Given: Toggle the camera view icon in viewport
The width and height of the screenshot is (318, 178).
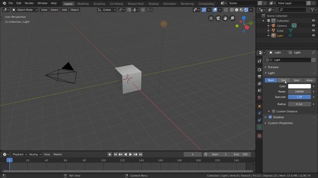Looking at the screenshot, I should point(218,18).
